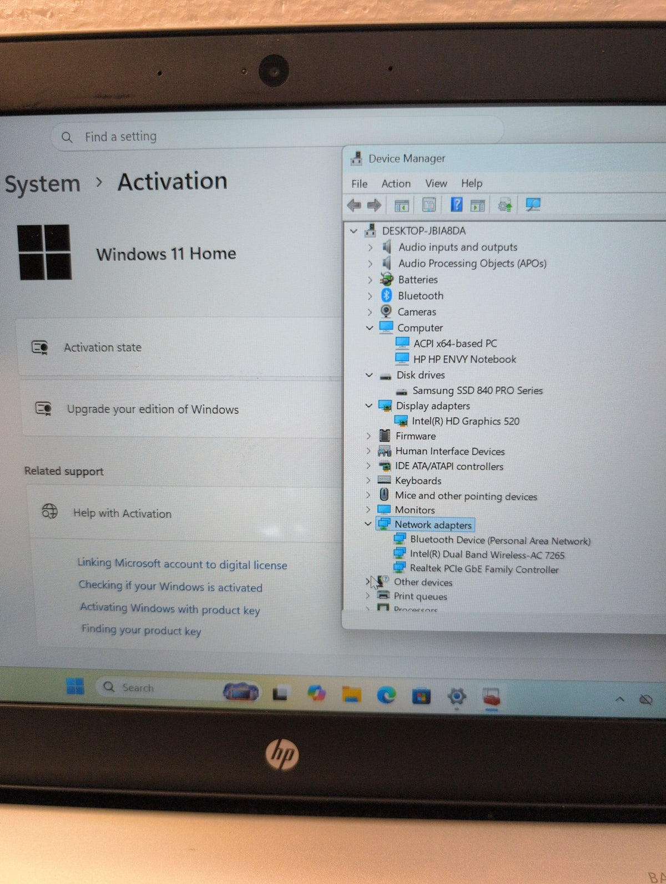Go back to System in Settings breadcrumb
The image size is (666, 884).
(42, 184)
